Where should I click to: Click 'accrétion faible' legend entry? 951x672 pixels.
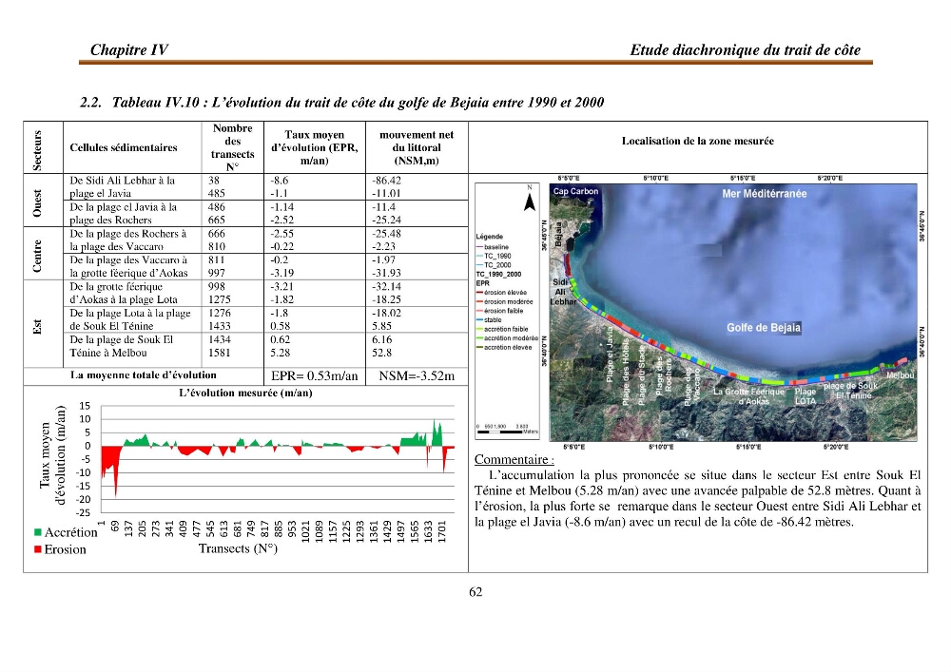click(x=502, y=329)
